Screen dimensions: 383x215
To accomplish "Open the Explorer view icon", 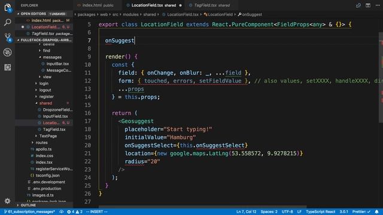I will (8, 8).
